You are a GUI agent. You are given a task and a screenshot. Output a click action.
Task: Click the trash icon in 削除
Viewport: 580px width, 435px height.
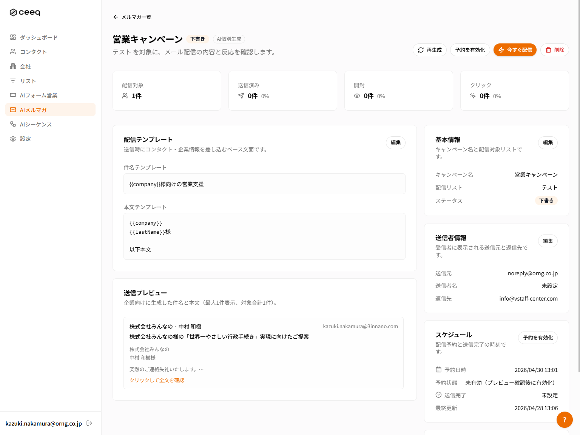click(548, 50)
